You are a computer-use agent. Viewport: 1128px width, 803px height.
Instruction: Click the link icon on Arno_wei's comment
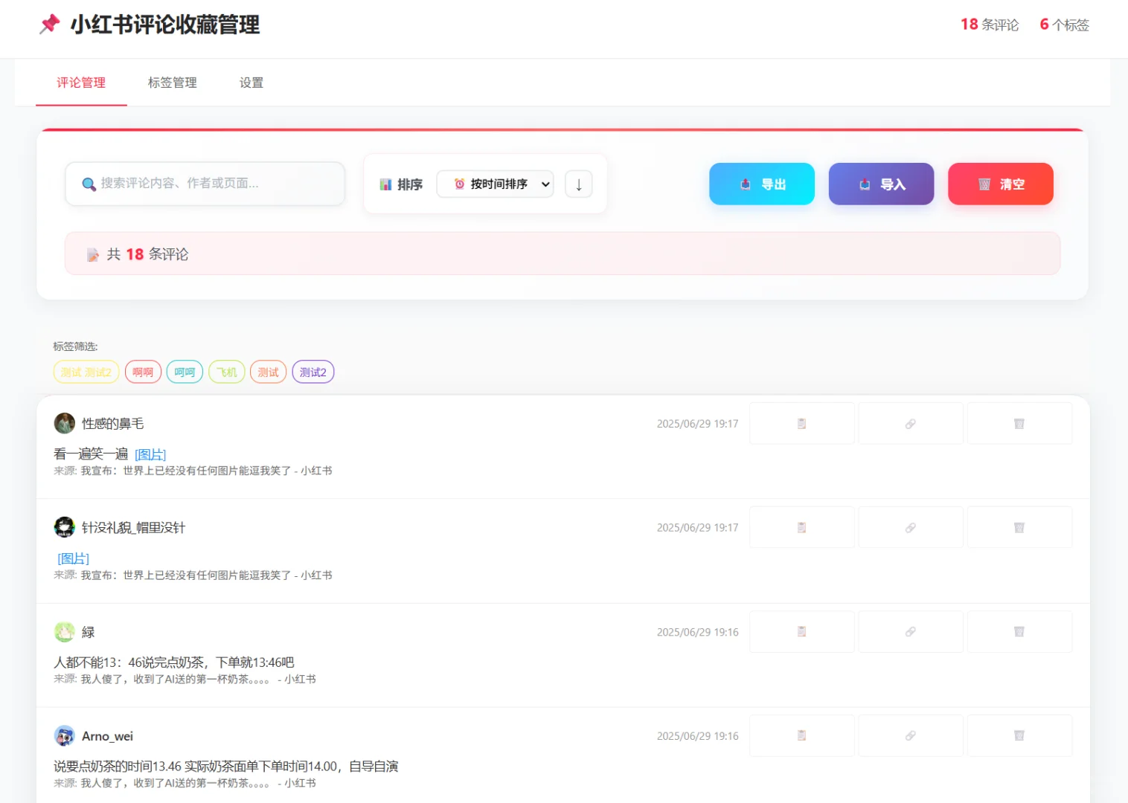pos(911,735)
